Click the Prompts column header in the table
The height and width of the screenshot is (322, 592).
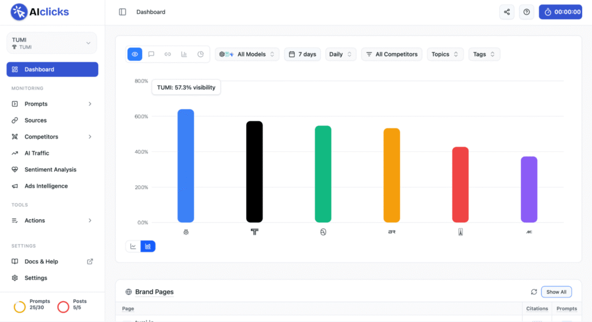point(567,308)
